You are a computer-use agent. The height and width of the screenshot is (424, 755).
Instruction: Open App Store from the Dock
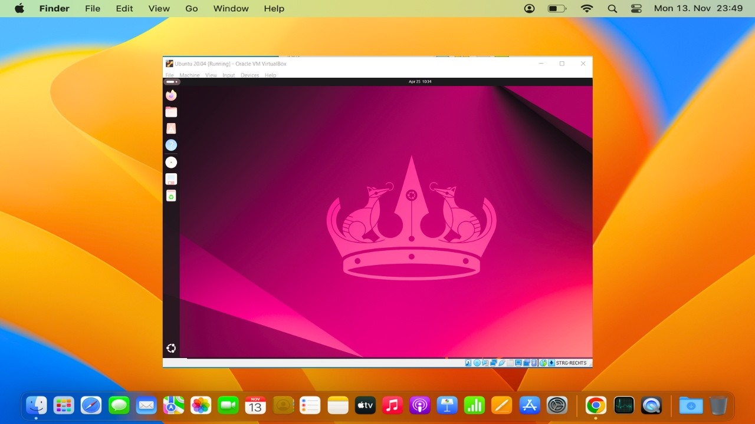click(x=530, y=405)
